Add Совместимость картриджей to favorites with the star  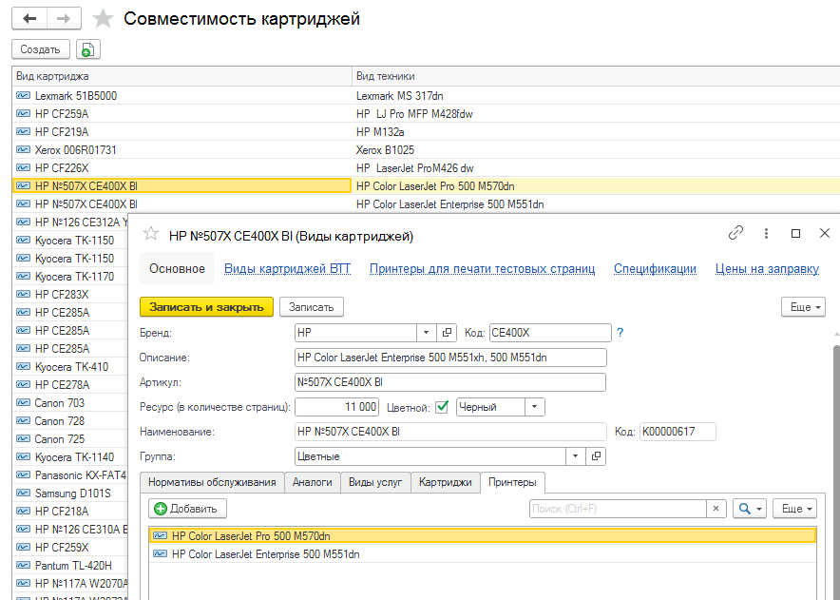coord(103,19)
